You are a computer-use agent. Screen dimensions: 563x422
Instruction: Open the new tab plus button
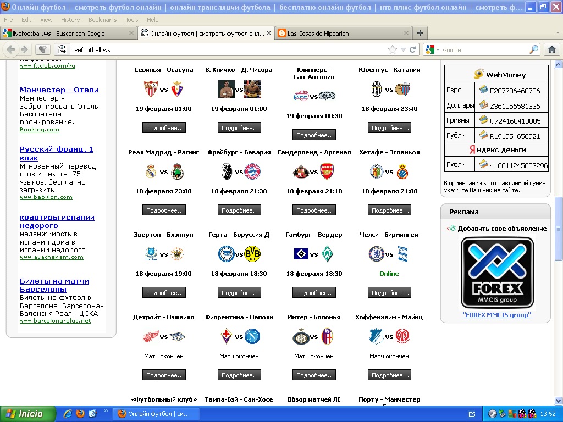[420, 33]
